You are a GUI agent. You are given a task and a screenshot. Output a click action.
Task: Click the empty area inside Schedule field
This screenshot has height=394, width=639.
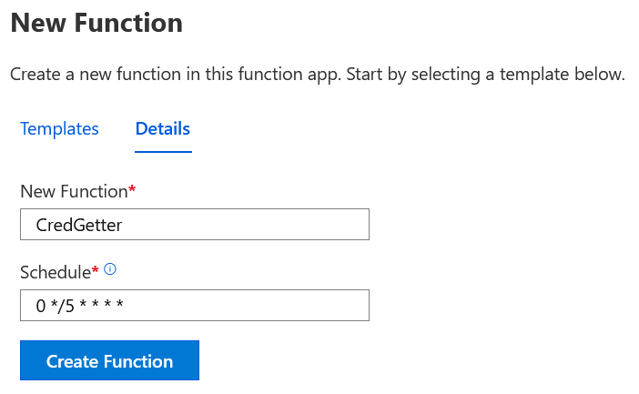click(x=245, y=305)
